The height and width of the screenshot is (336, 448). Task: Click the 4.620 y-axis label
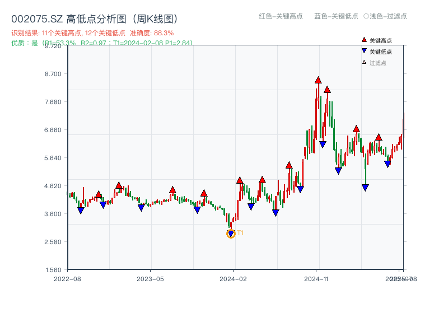53,186
